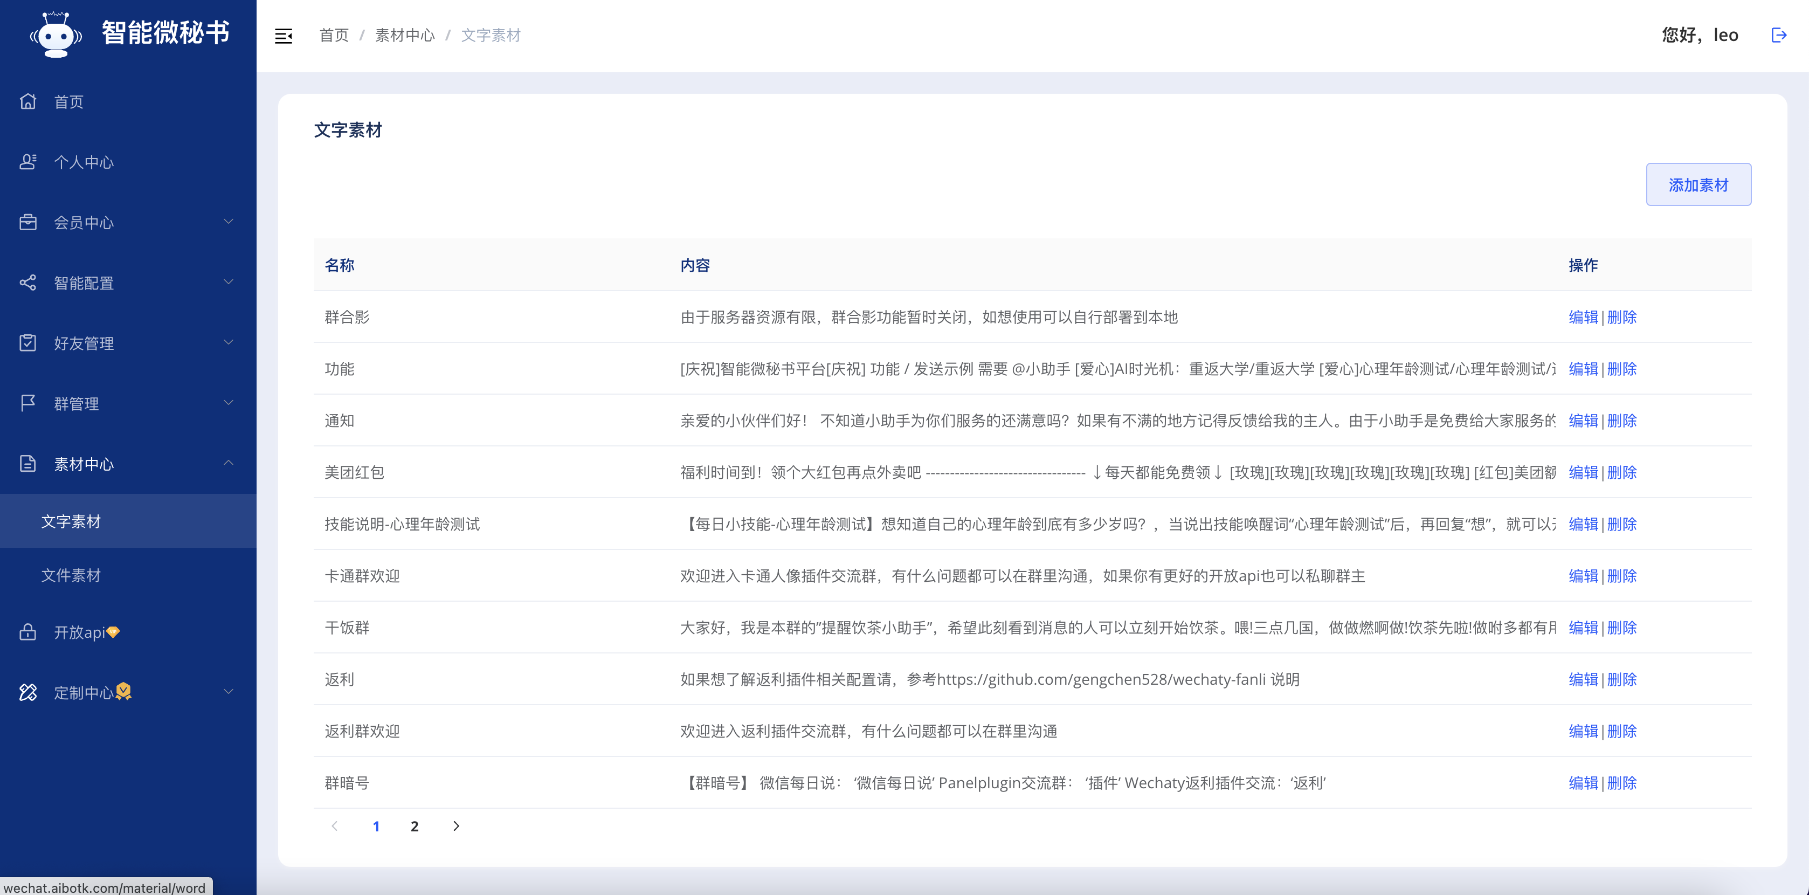Image resolution: width=1809 pixels, height=895 pixels.
Task: Select the 文字素材 submenu item
Action: (x=71, y=521)
